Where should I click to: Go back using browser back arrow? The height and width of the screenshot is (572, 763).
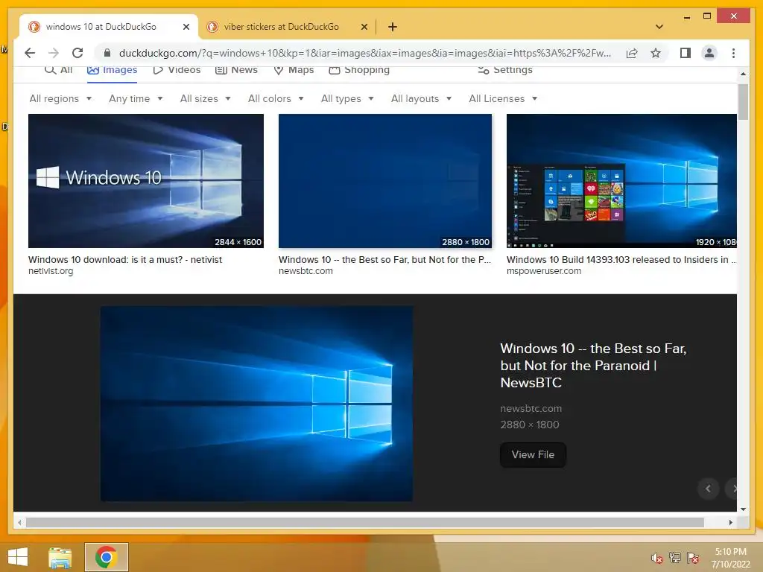click(30, 53)
